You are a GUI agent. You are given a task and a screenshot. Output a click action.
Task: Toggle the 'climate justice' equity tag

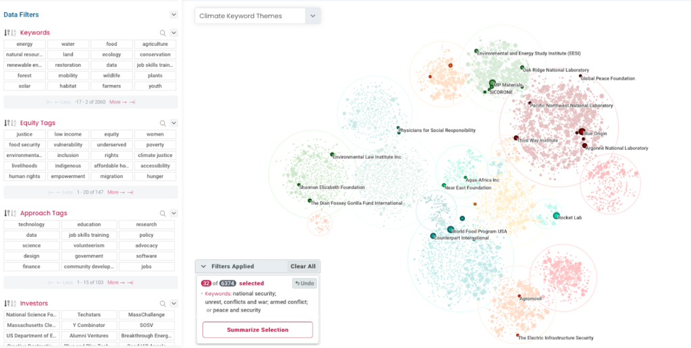pos(155,155)
